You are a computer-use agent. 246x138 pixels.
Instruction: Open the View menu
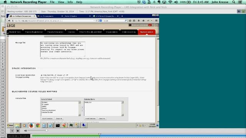coord(61,2)
